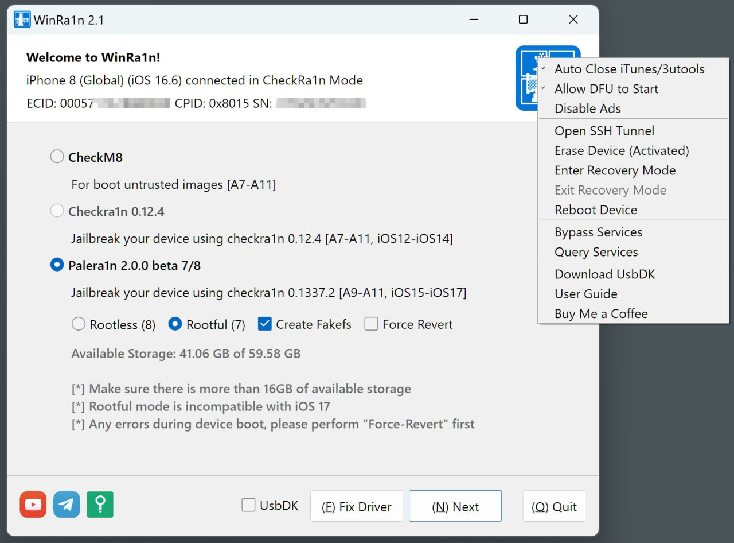Choose Checkra1n 0.12.4
The image size is (734, 543).
[x=57, y=211]
